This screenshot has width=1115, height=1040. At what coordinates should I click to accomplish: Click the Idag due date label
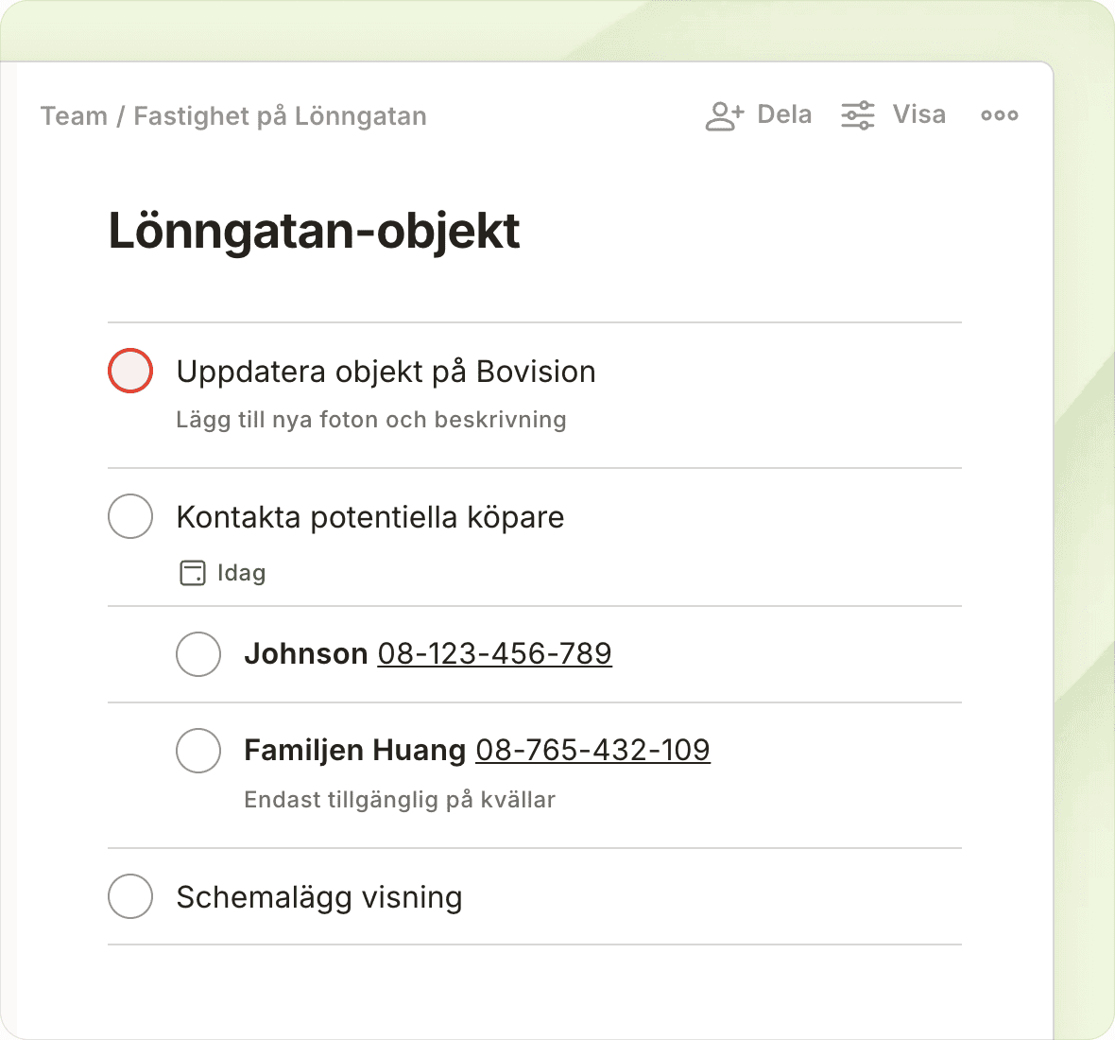[241, 573]
